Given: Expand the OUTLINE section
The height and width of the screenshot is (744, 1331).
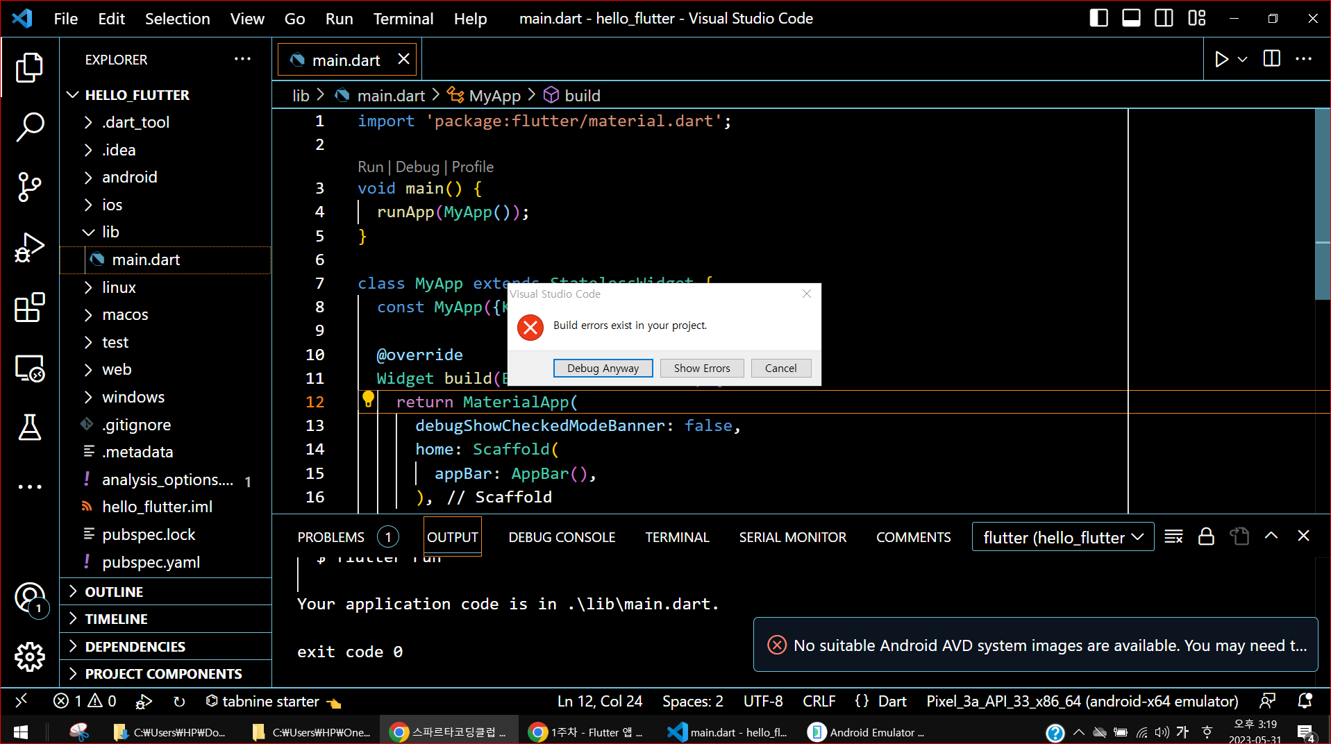Looking at the screenshot, I should 166,592.
